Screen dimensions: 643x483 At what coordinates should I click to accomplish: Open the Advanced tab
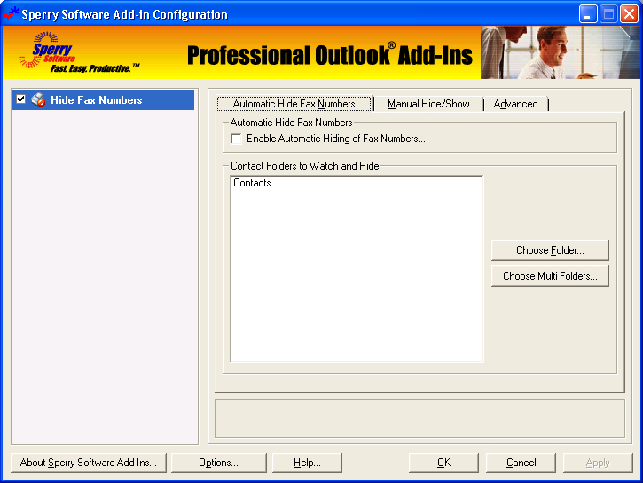click(516, 104)
